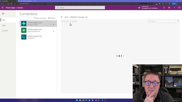Viewport: 182px width, 102px height.
Task: Click the Refresh connections button
Action: [x=52, y=18]
